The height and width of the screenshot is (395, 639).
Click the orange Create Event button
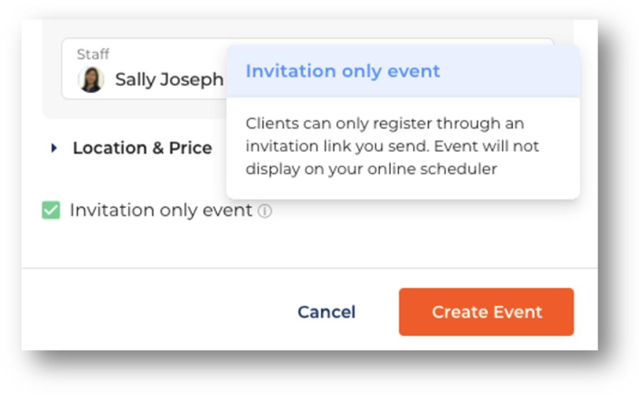[x=486, y=312]
